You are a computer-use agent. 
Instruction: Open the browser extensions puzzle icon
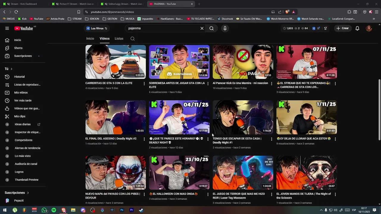point(349,12)
